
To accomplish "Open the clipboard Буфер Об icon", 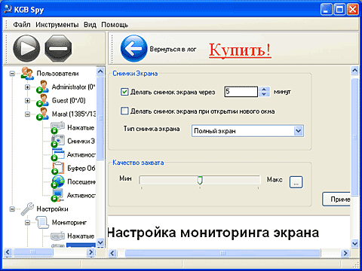I will pyautogui.click(x=57, y=168).
